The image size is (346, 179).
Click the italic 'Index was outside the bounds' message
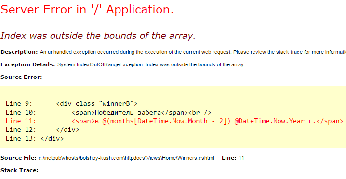(98, 36)
